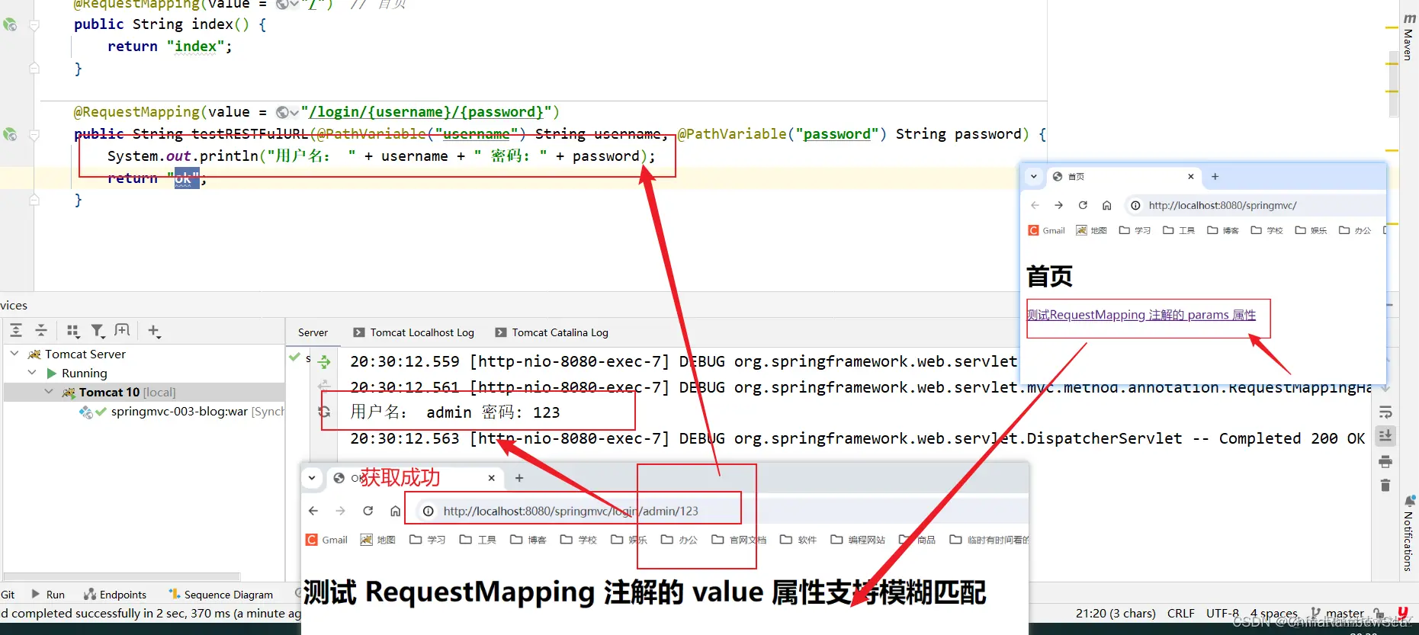Select springmvc-003-blog:war artifact row
This screenshot has width=1419, height=635.
pyautogui.click(x=182, y=412)
